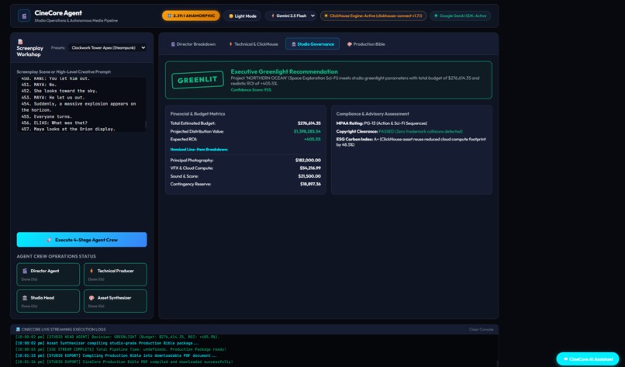
Task: Select the Studio Head status card
Action: (x=48, y=301)
